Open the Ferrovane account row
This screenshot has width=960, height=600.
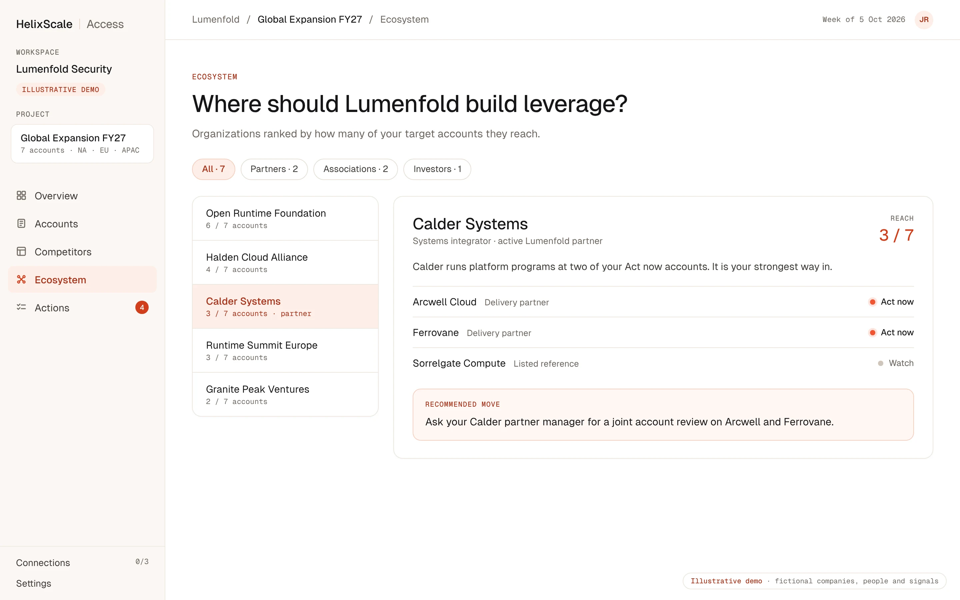[663, 333]
